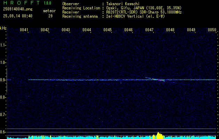The height and width of the screenshot is (139, 219).
Task: Click the 0041 time marker
Action: 24,30
